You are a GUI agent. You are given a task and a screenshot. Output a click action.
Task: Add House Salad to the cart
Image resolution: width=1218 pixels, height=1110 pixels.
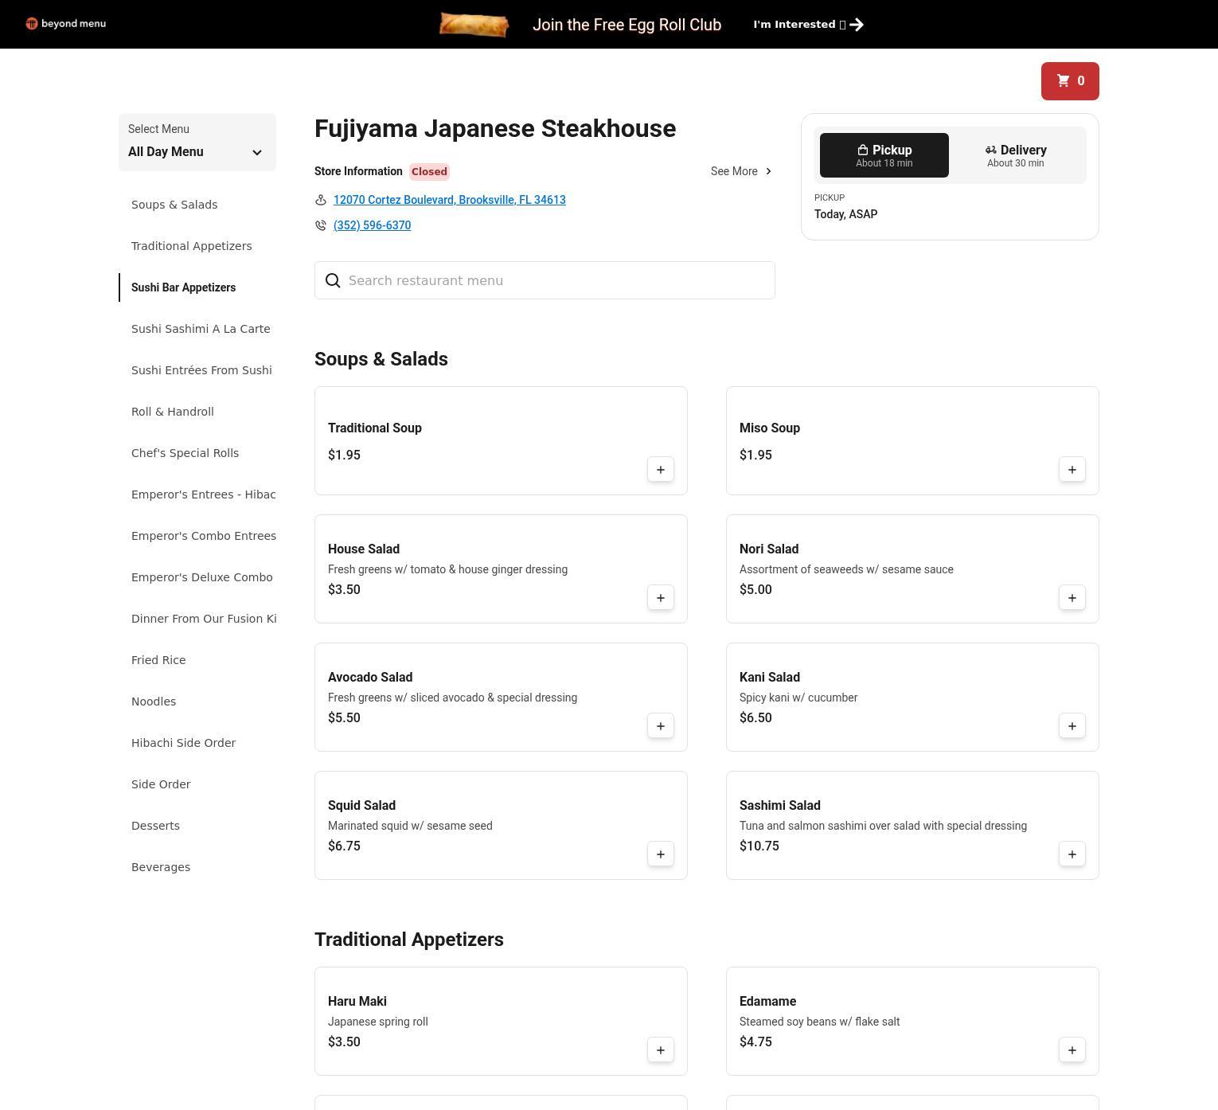[x=661, y=598]
